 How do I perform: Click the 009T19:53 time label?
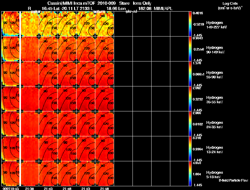click(11, 189)
